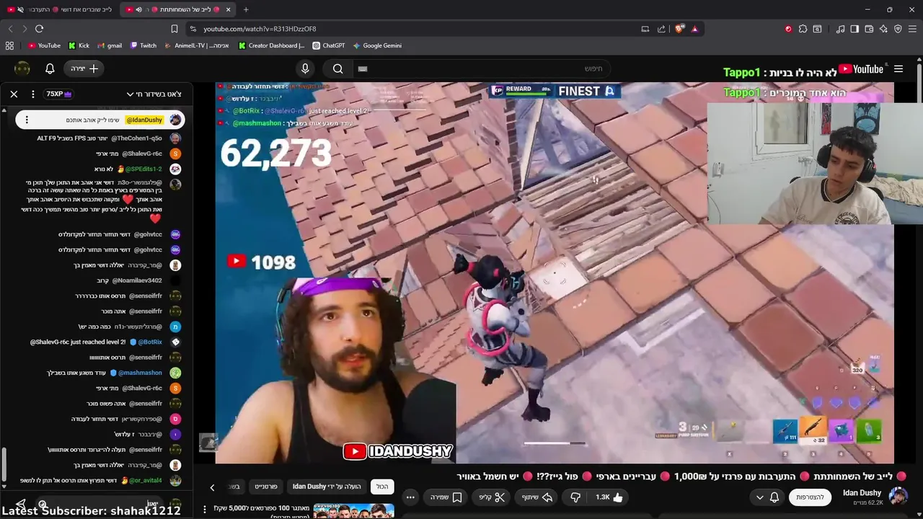The image size is (923, 519).
Task: Open install app icon in address bar
Action: 645,29
